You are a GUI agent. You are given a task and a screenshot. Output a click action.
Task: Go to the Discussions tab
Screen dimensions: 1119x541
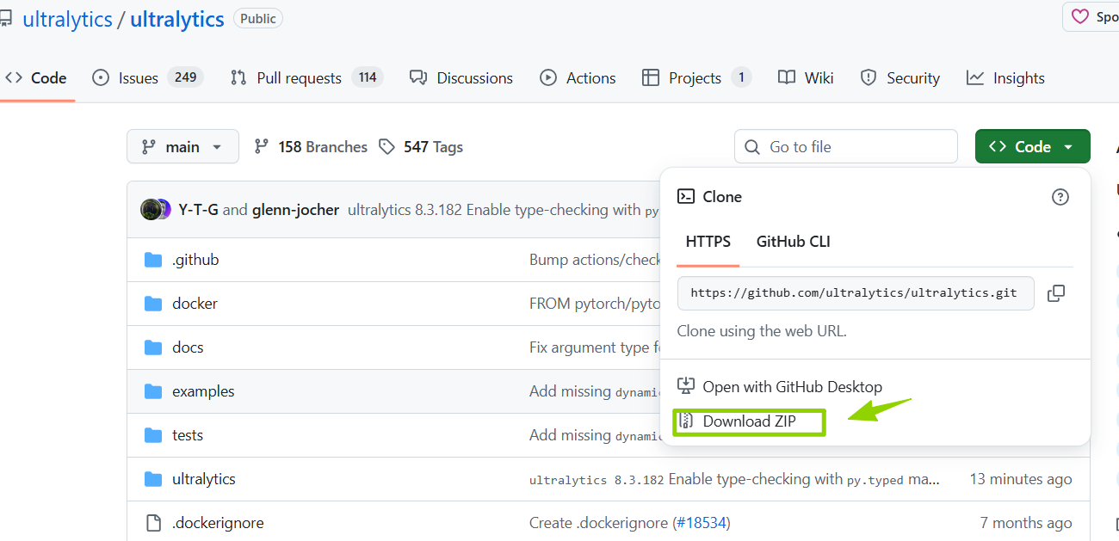pyautogui.click(x=461, y=78)
